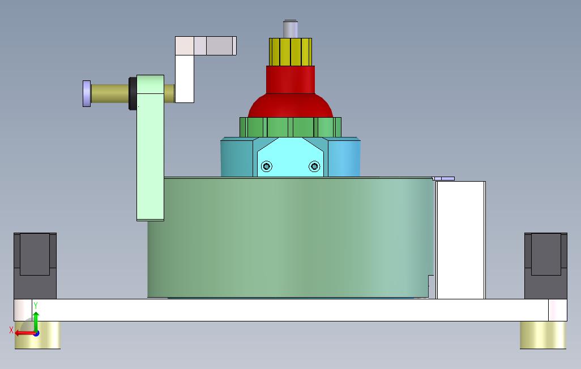Select the left yellow support foot
581x369 pixels.
click(37, 335)
